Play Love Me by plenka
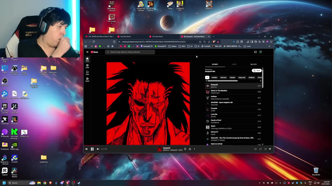332x186 pixels. coord(233,115)
